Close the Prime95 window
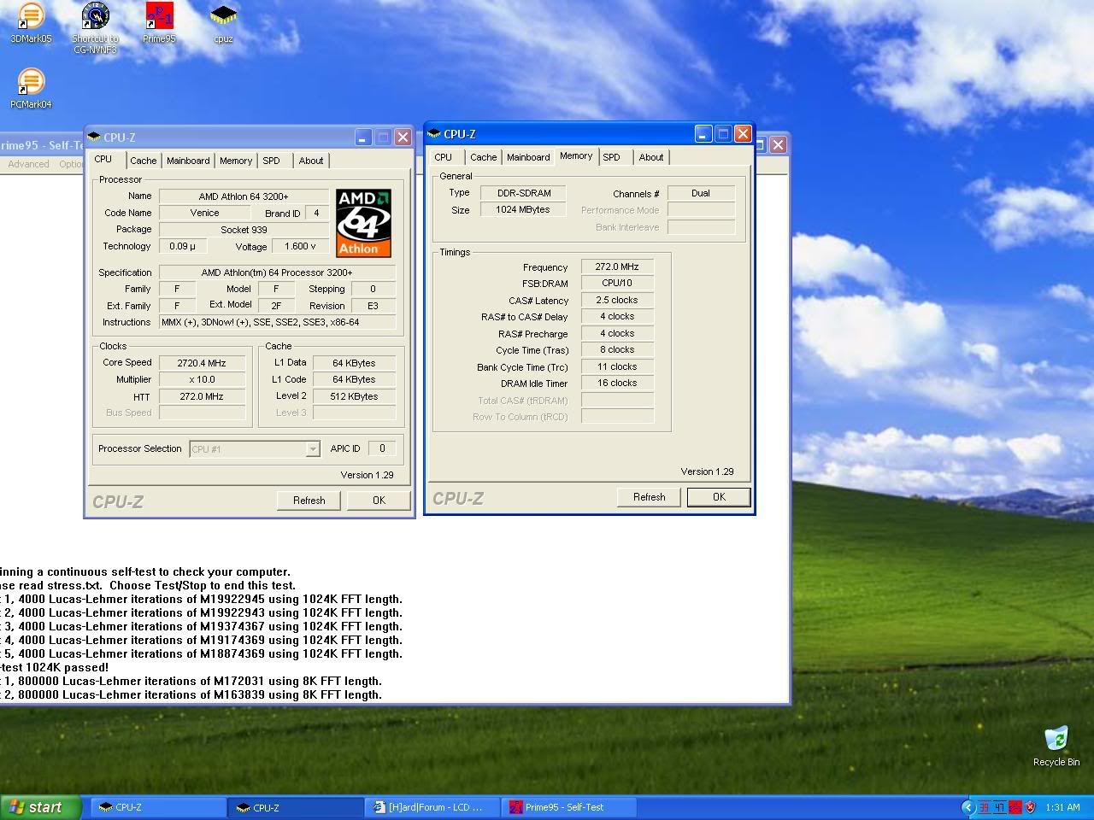Screen dimensions: 1094x820 coord(778,145)
